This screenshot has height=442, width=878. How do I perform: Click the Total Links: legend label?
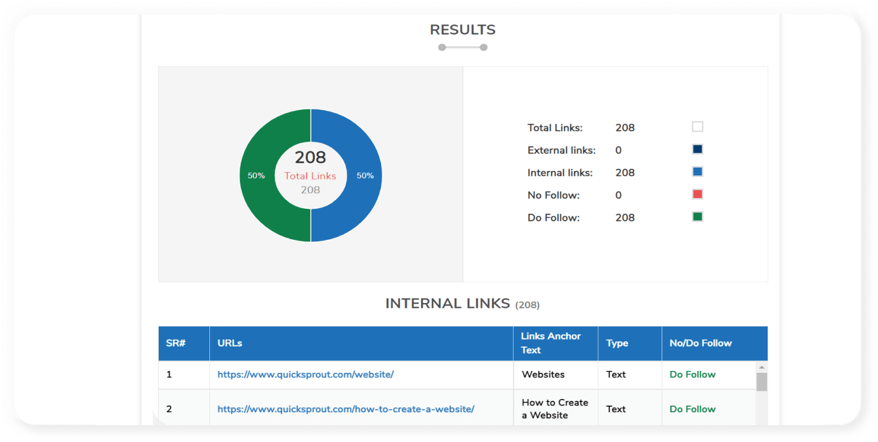tap(555, 128)
